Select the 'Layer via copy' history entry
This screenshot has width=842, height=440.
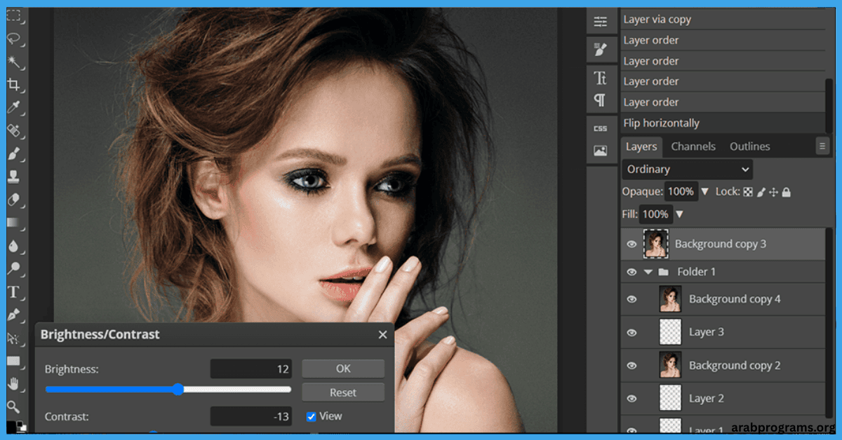[723, 20]
